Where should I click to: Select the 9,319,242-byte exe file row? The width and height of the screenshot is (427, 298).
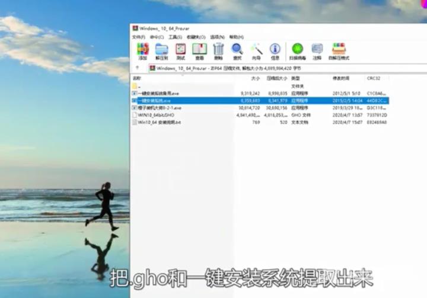click(x=260, y=94)
